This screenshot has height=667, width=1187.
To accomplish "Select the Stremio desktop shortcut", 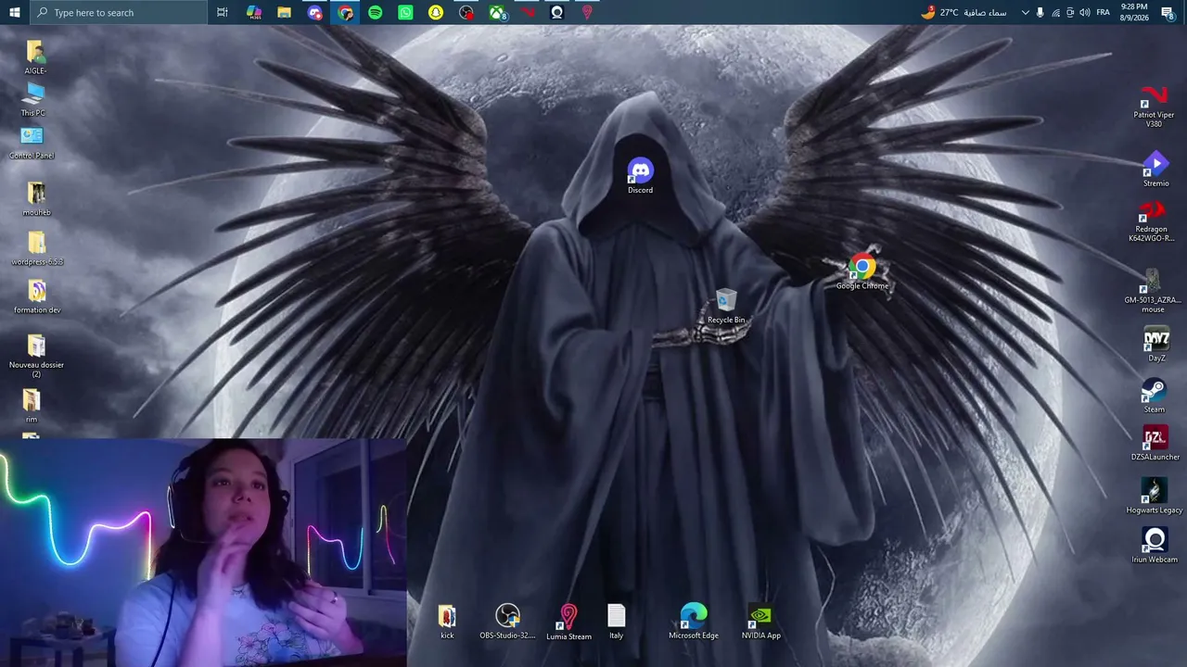I will tap(1155, 170).
